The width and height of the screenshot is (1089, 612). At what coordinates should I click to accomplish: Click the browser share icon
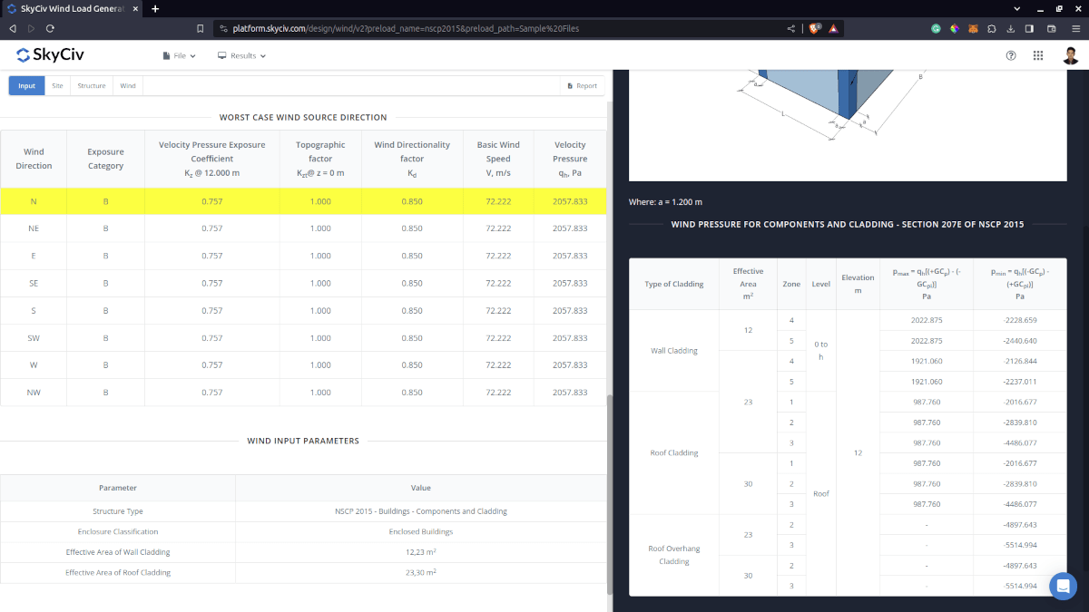(790, 28)
